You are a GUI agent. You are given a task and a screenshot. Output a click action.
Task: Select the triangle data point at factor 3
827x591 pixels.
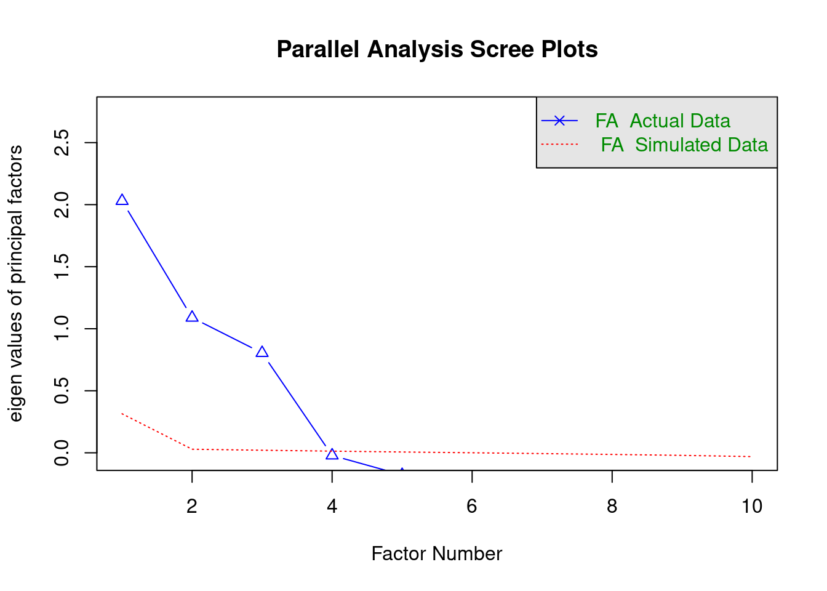point(262,352)
